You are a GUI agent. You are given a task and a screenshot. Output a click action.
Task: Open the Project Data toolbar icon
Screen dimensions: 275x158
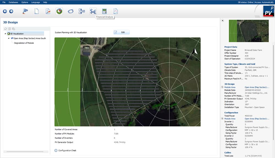click(26, 11)
